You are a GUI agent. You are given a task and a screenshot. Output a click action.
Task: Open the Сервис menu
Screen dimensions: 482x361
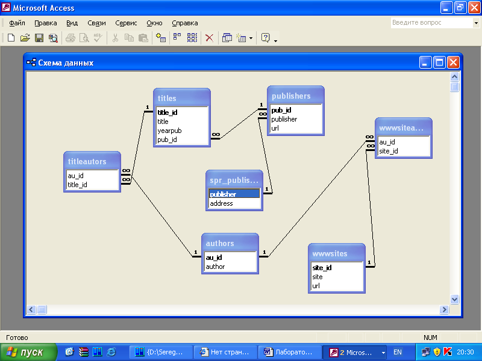pos(126,23)
